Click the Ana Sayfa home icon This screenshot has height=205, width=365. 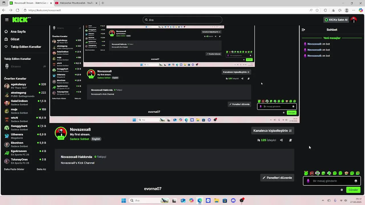[6, 32]
